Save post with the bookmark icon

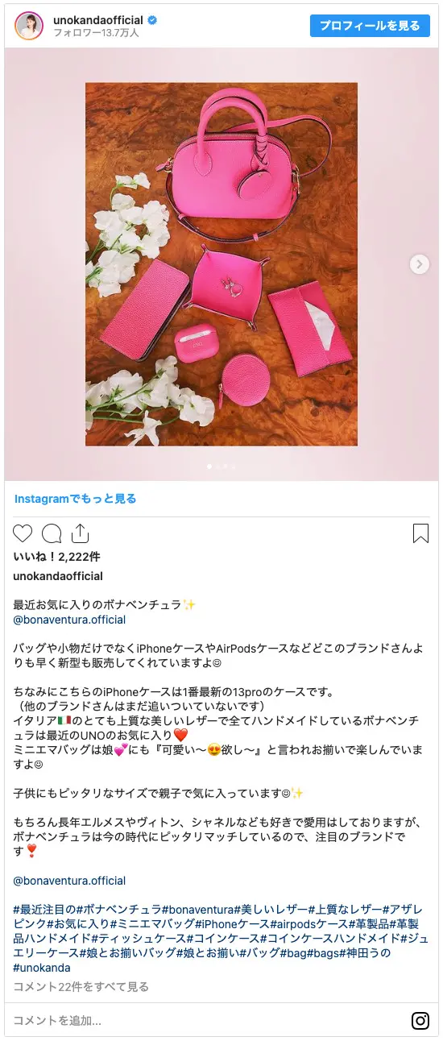click(x=420, y=533)
